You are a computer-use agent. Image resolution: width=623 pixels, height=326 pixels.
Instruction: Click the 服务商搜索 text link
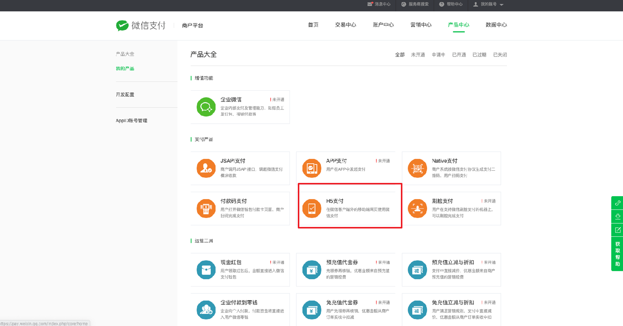[x=418, y=4]
